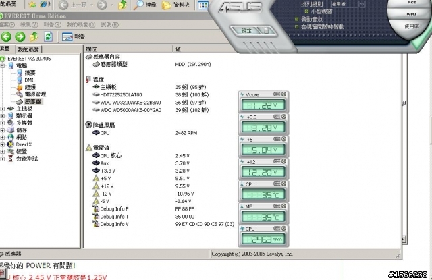This screenshot has width=432, height=280.
Task: Toggle 小型視窗 checkbox in ASUS panel
Action: [306, 11]
